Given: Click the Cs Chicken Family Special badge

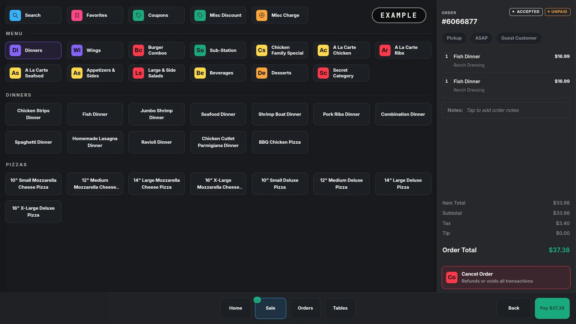Looking at the screenshot, I should (x=262, y=50).
